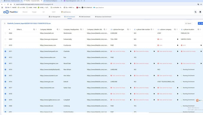This screenshot has width=203, height=115.
Task: Open a new browser tab
Action: [x=84, y=1]
